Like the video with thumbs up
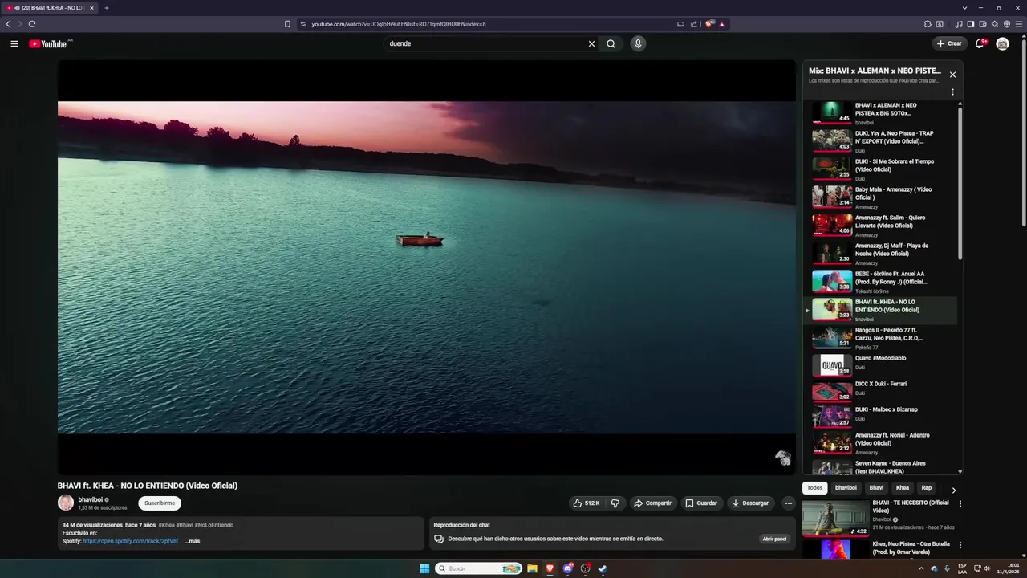This screenshot has height=578, width=1027. [587, 503]
